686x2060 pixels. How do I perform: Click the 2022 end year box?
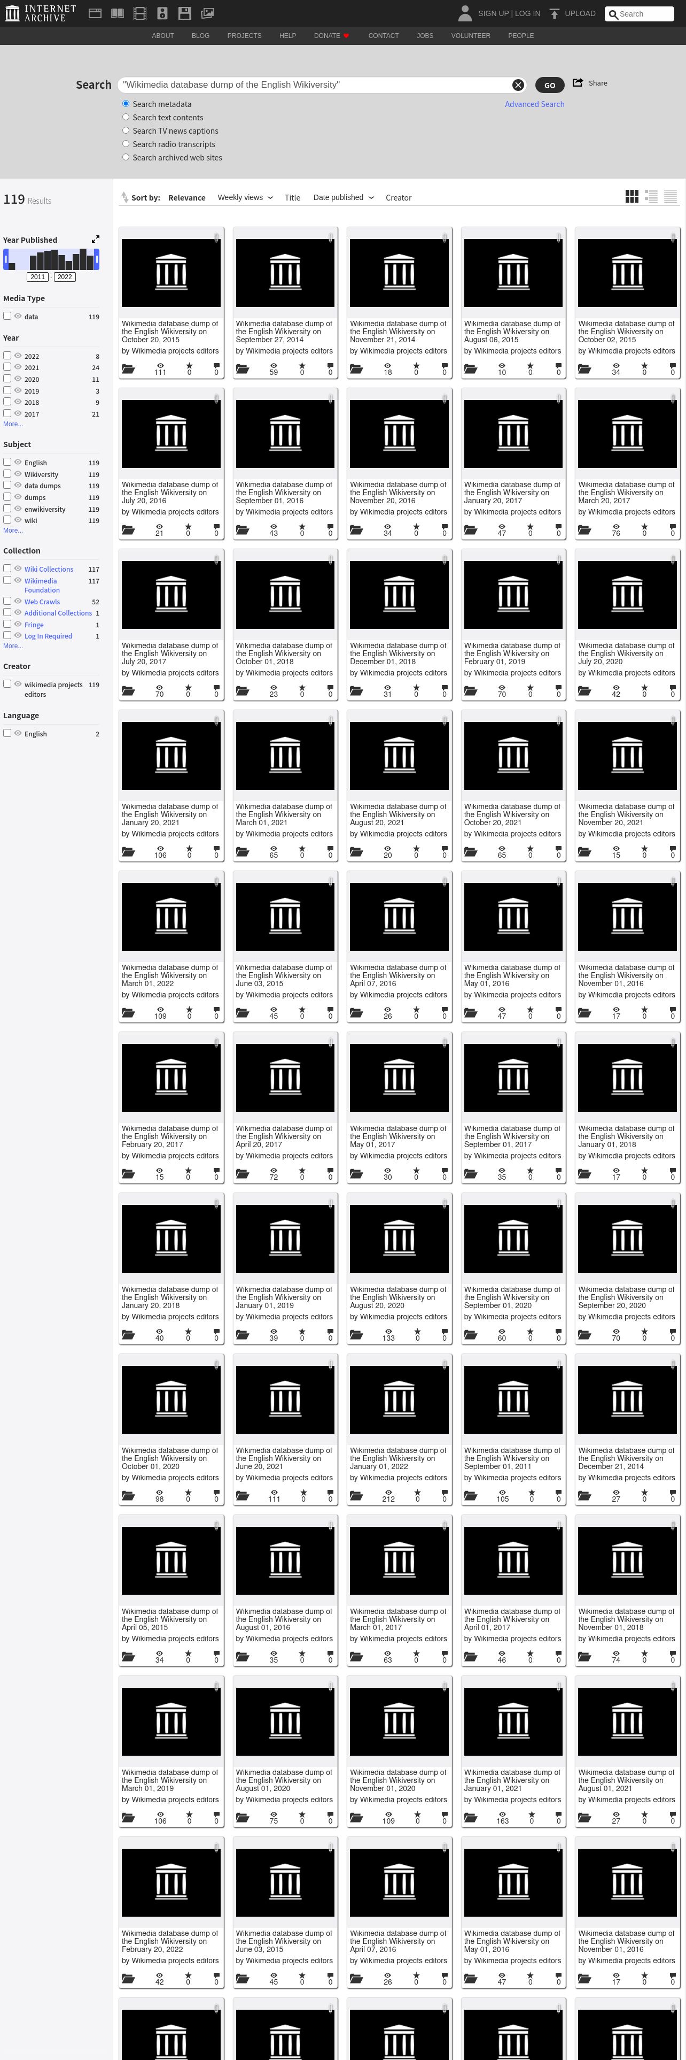pos(65,276)
